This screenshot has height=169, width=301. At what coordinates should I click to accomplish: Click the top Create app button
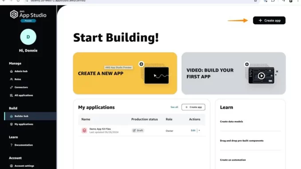click(269, 20)
